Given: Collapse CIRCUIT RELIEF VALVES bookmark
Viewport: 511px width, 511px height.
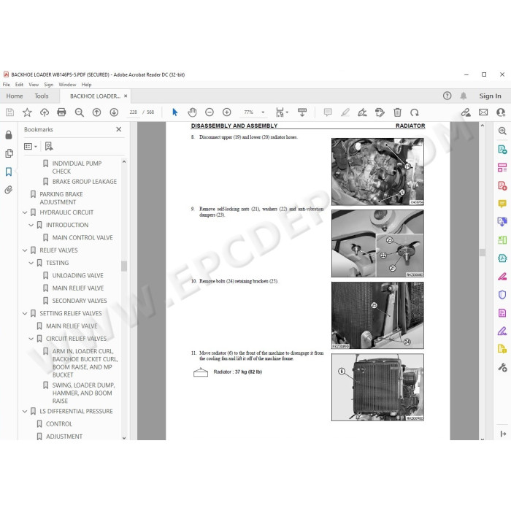Looking at the screenshot, I should 31,339.
